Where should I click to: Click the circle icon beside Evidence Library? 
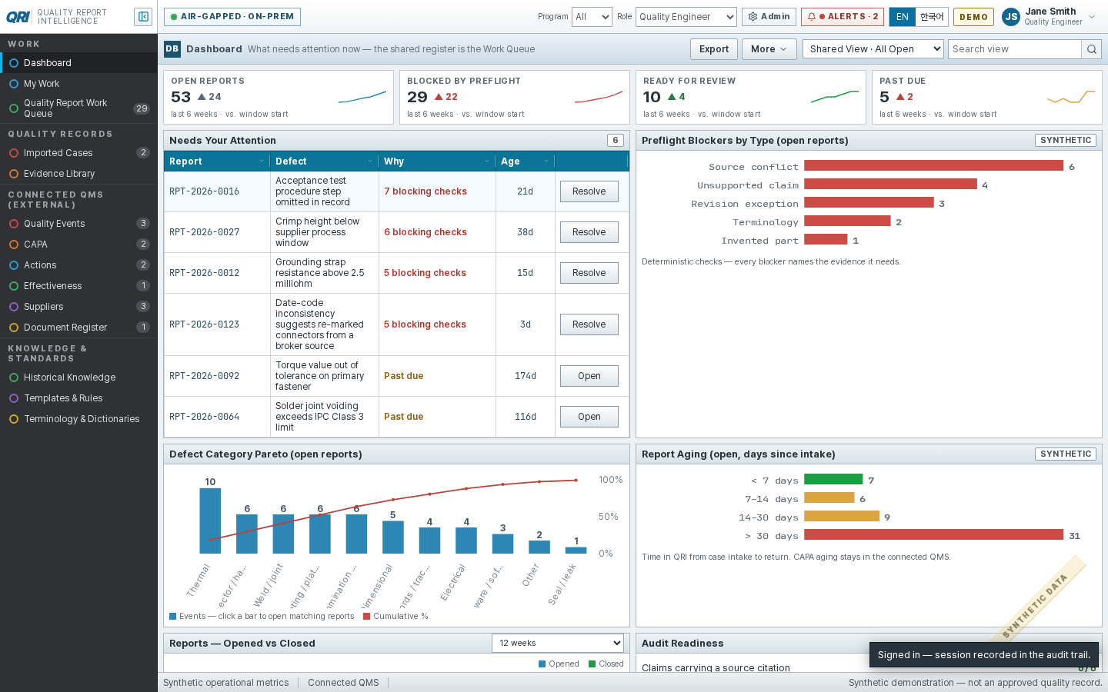[14, 174]
